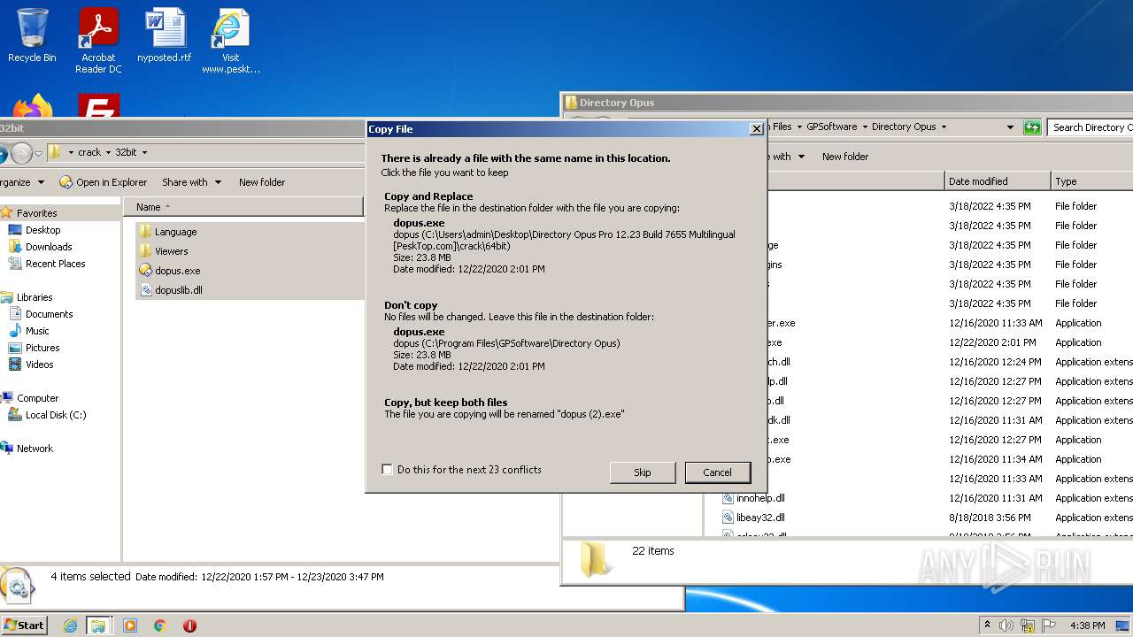
Task: Click the Windows Explorer taskbar icon
Action: pos(98,625)
